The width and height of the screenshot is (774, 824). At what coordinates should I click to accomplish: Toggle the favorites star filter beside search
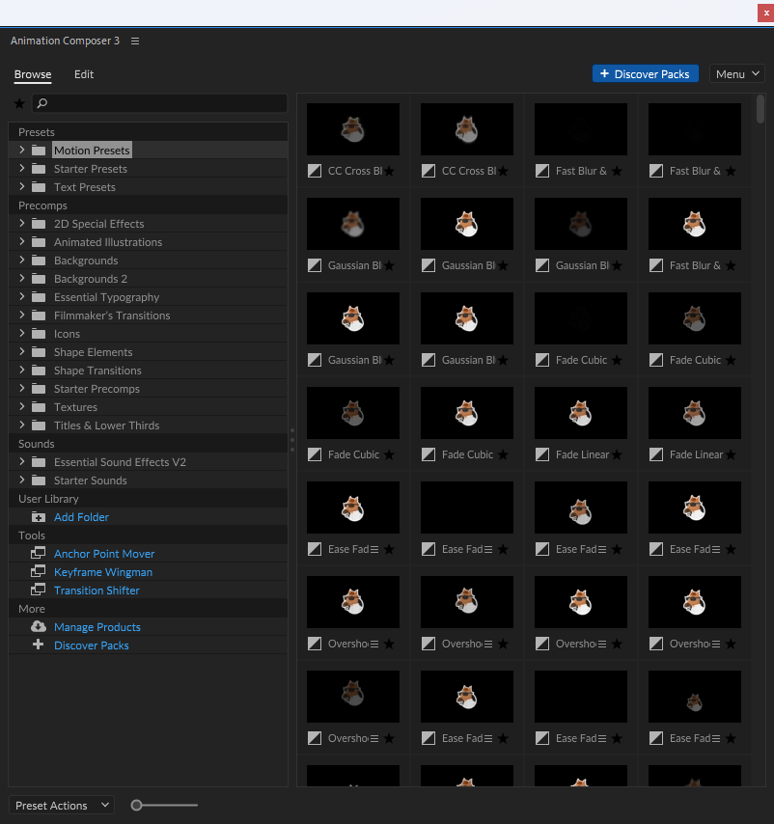click(x=19, y=103)
